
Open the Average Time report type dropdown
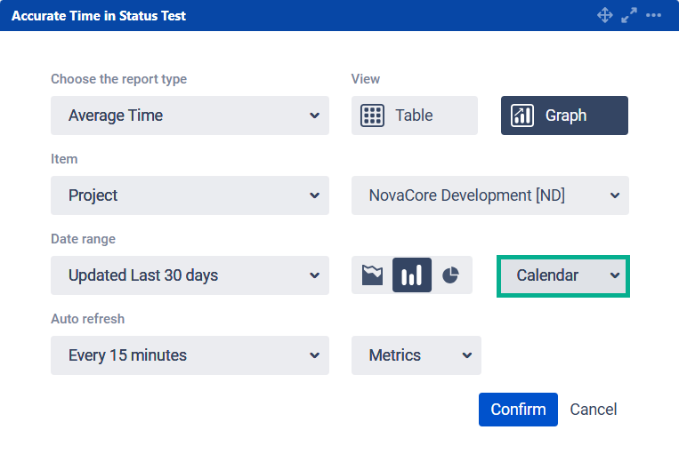[x=190, y=115]
